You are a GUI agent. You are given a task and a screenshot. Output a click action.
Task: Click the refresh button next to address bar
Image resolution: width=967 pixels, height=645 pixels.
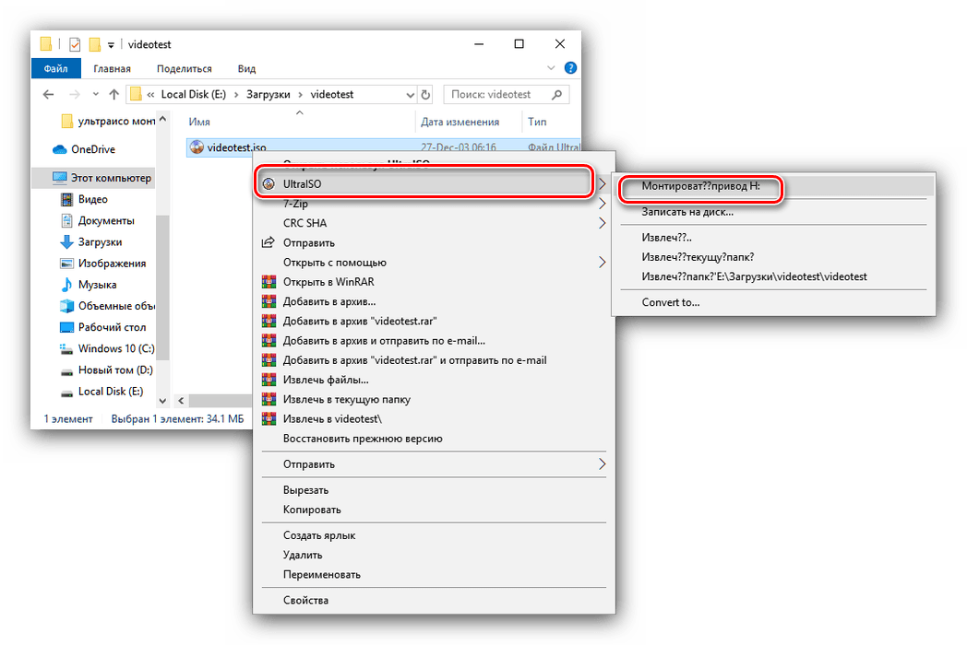425,94
